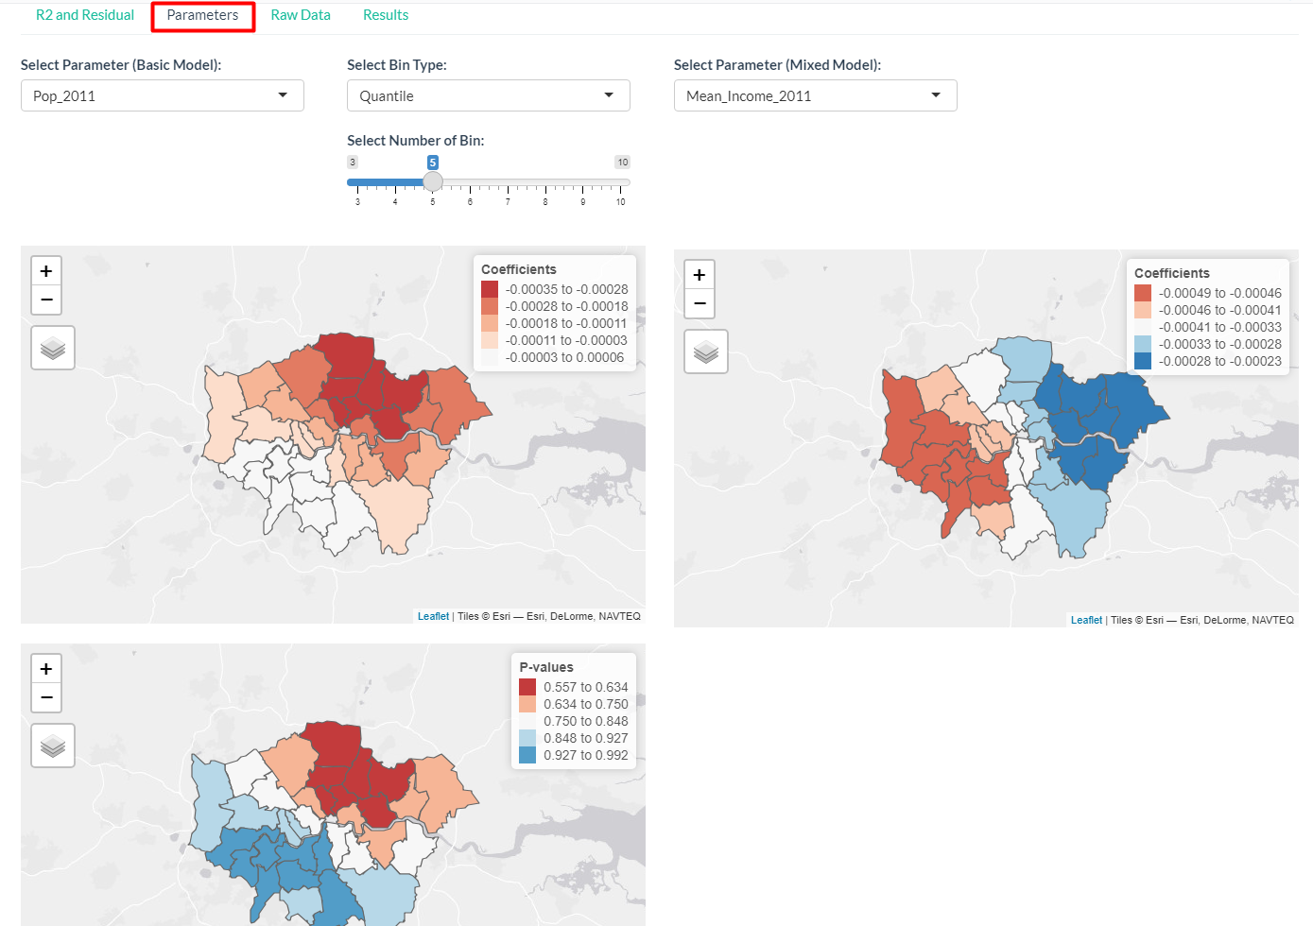This screenshot has height=926, width=1313.
Task: Open the Pop_2011 basic model parameter dropdown
Action: coord(163,95)
